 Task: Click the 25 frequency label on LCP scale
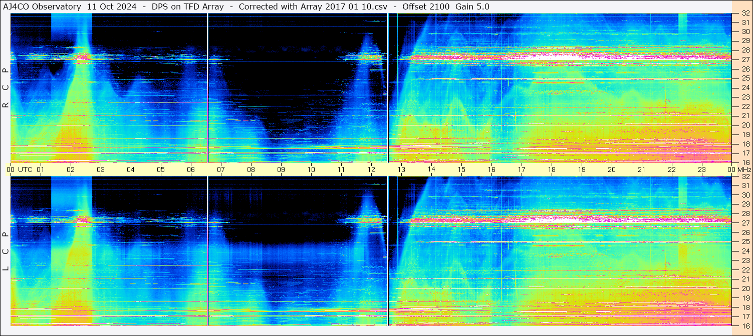tap(745, 241)
